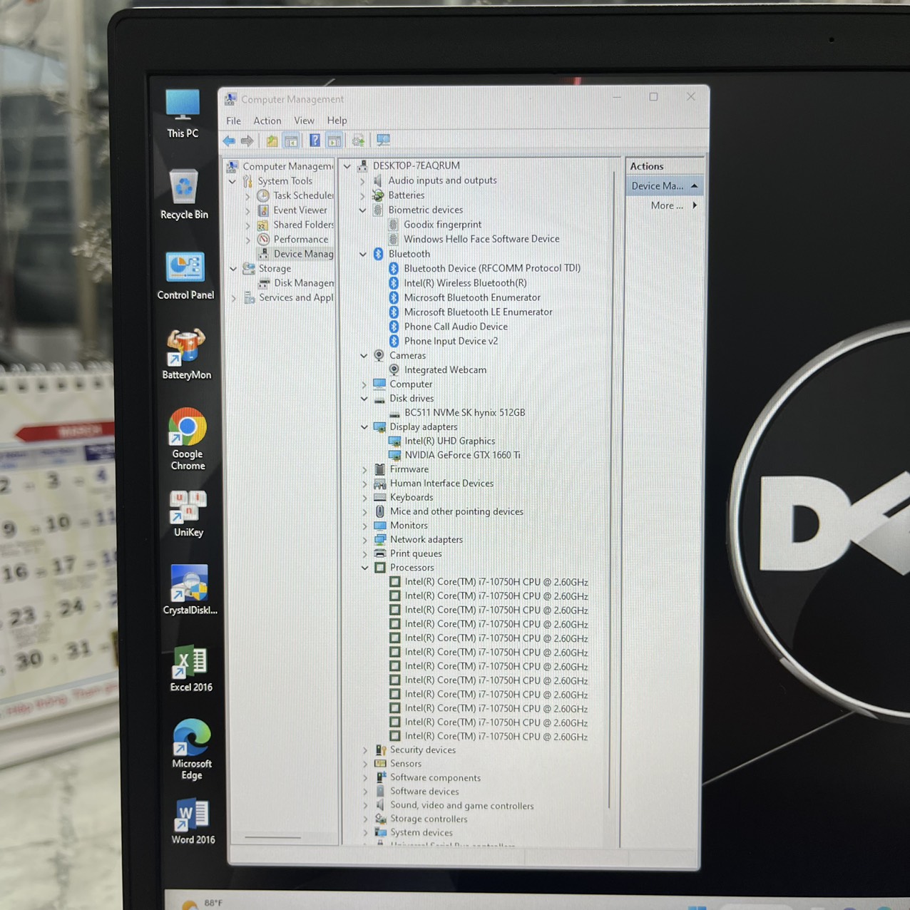Toggle Show/Hide Console Tree toolbar icon
The width and height of the screenshot is (910, 910).
(291, 140)
